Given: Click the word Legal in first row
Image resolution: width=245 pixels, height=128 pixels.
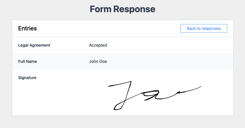Looking at the screenshot, I should click(23, 45).
